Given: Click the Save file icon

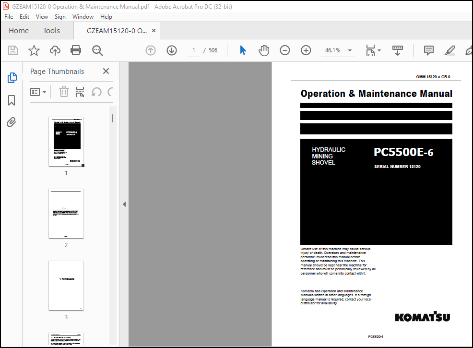Looking at the screenshot, I should tap(13, 50).
